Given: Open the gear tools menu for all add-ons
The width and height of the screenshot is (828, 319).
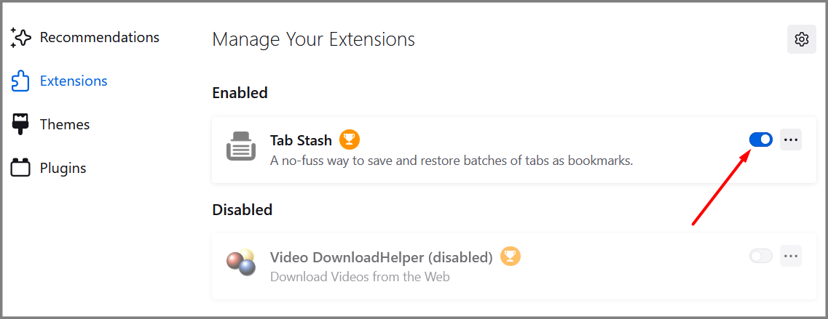Looking at the screenshot, I should (x=801, y=39).
